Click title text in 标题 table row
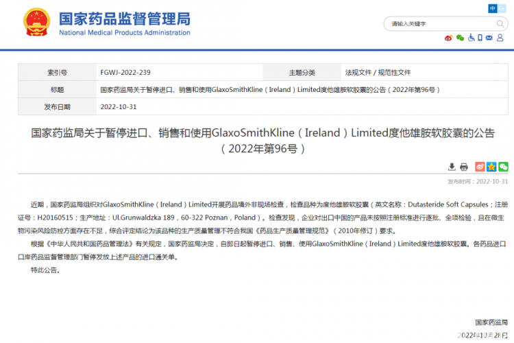 (270, 90)
